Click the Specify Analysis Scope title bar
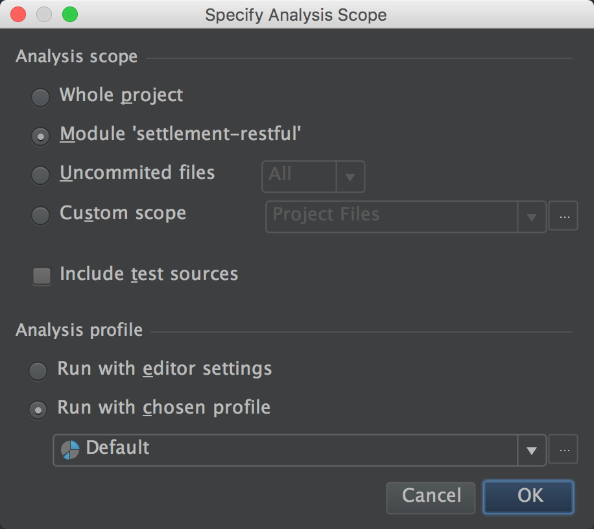Viewport: 594px width, 529px height. click(296, 14)
